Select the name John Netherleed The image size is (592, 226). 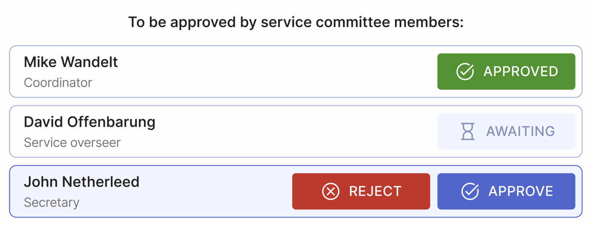point(82,182)
